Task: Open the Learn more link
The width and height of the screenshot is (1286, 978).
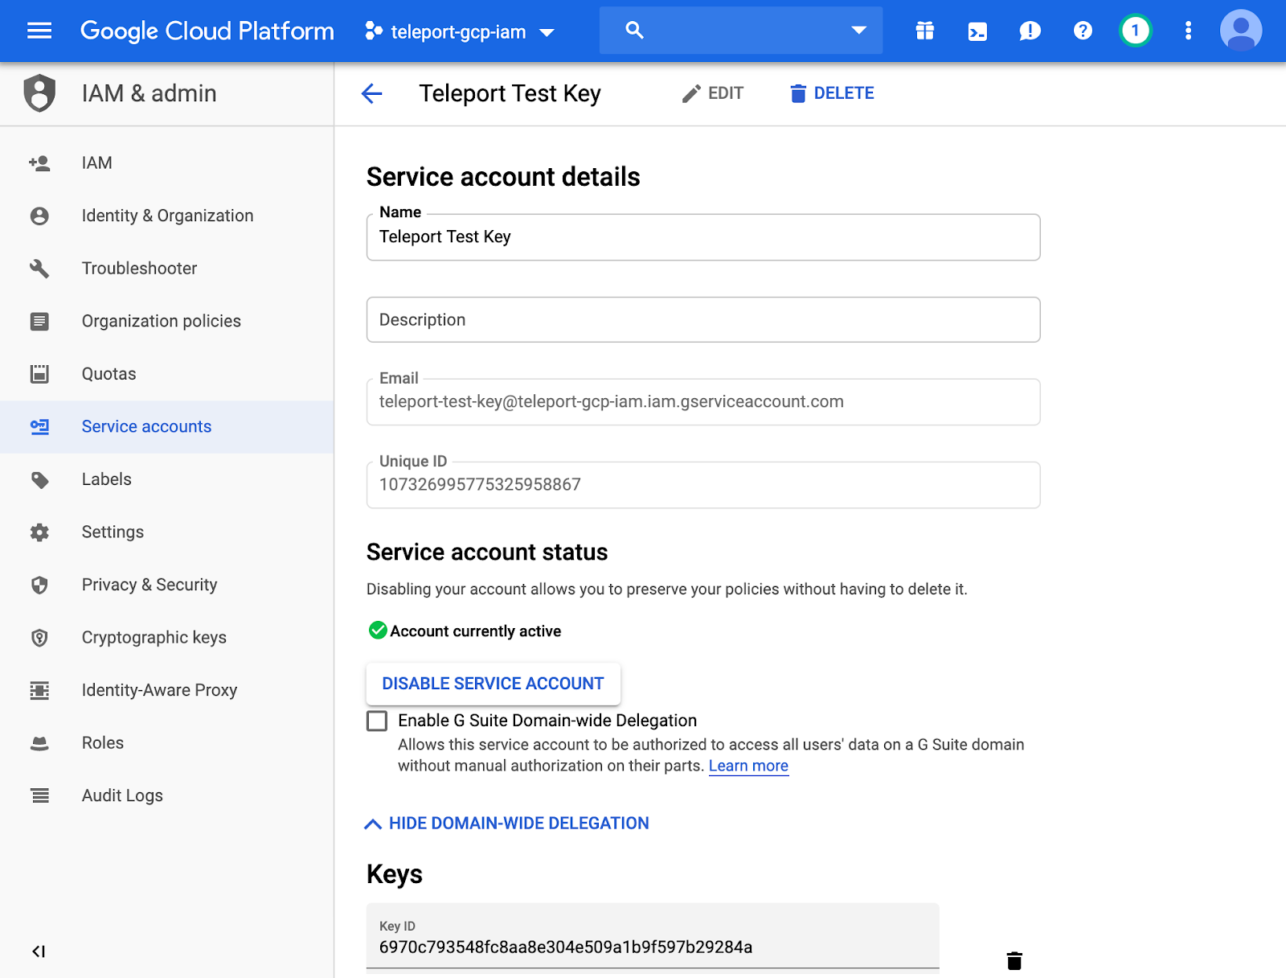Action: tap(748, 766)
